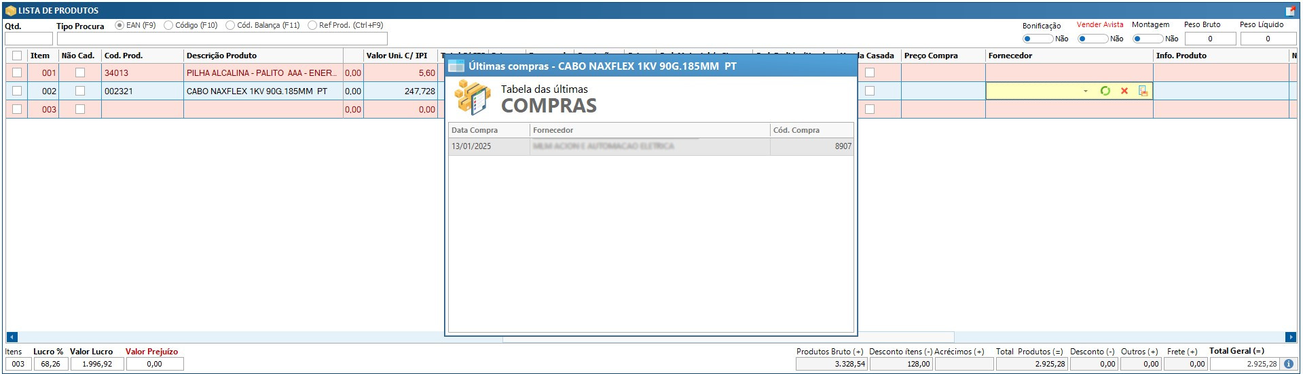Tick Venda Casada checkbox in row 003
The height and width of the screenshot is (374, 1303).
870,109
